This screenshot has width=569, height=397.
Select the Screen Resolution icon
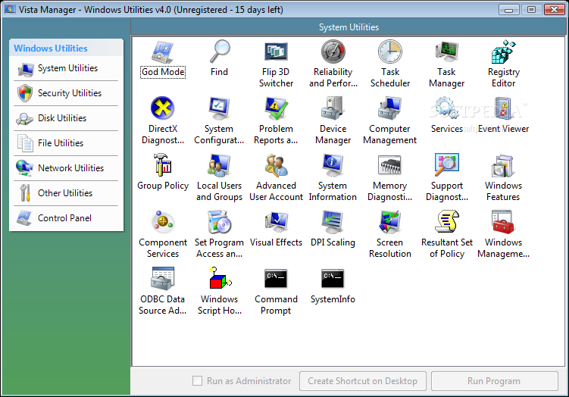coord(389,222)
